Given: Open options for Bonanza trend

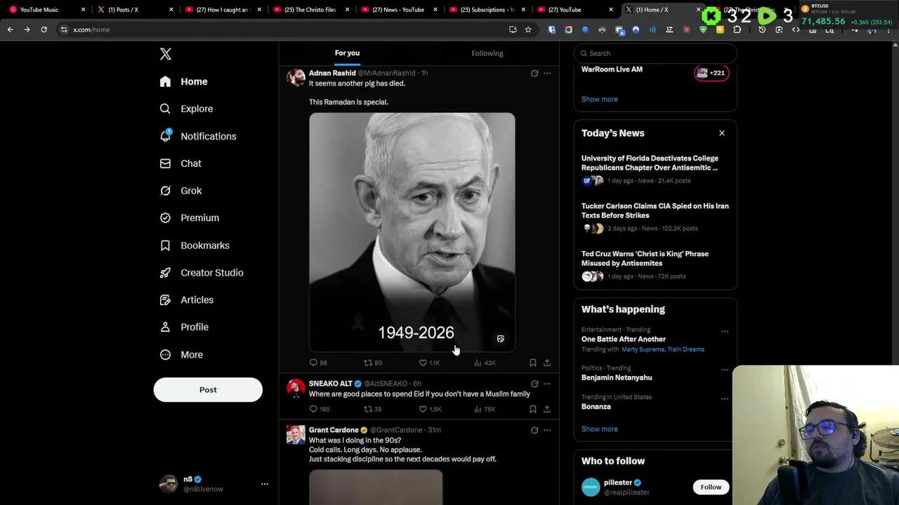Looking at the screenshot, I should pos(725,399).
